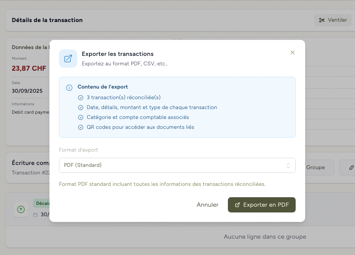Screen dimensions: 355x255
Task: Click the export arrow icon inside Exporter en PDF
Action: (237, 204)
